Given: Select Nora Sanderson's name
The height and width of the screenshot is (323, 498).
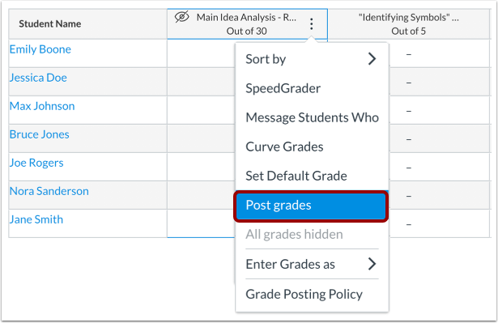Looking at the screenshot, I should (x=49, y=191).
